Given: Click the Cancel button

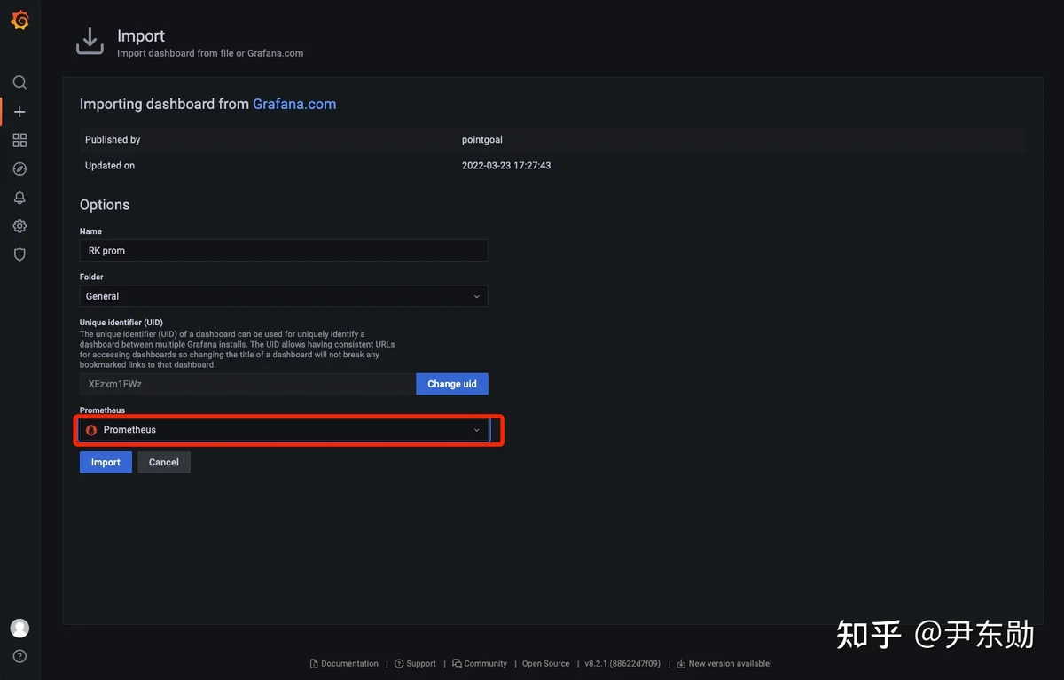Looking at the screenshot, I should tap(164, 462).
